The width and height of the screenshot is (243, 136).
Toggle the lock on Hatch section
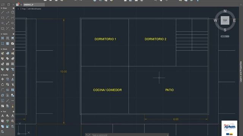click(x=14, y=34)
